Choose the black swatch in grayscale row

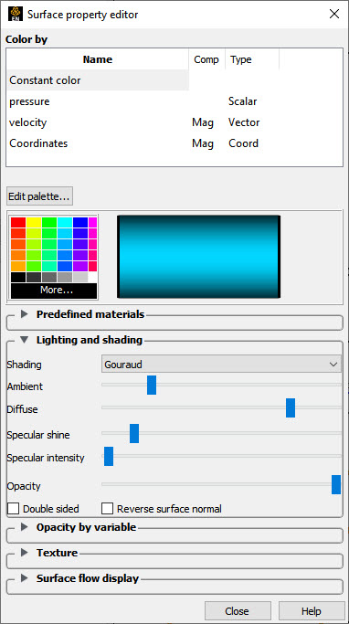[18, 277]
